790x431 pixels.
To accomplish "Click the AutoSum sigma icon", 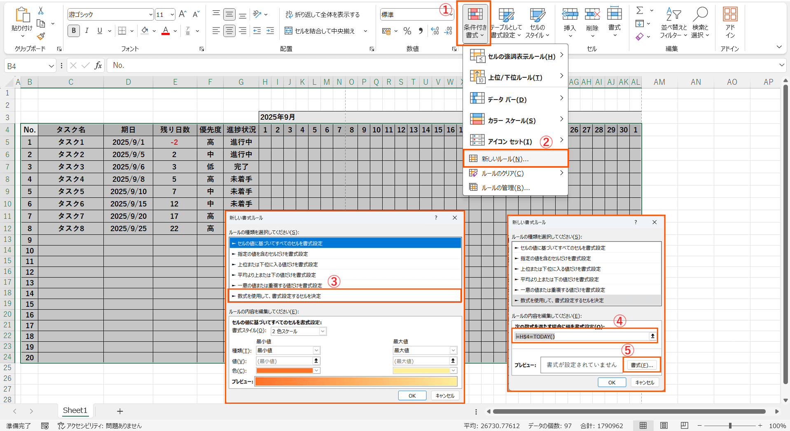I will pos(640,11).
